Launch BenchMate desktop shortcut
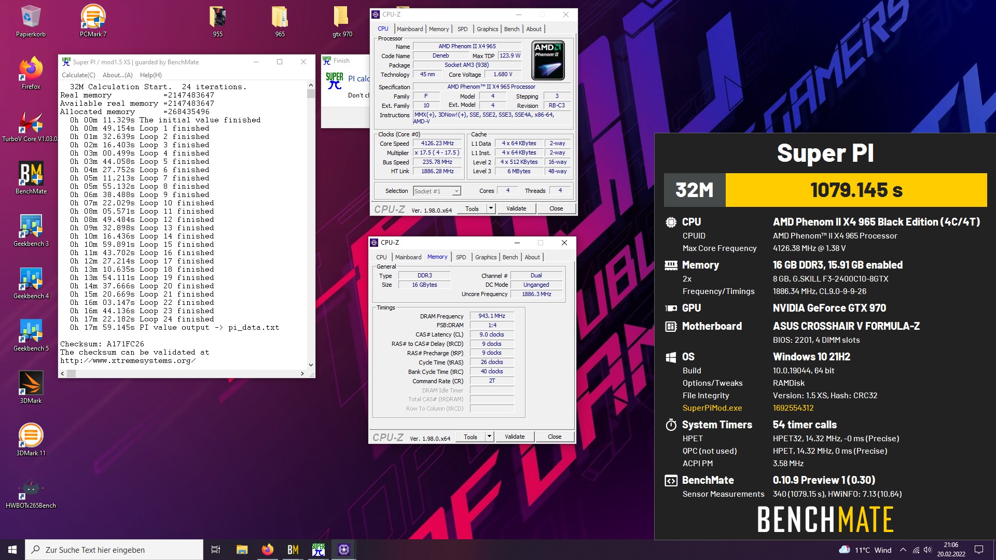The height and width of the screenshot is (560, 996). coord(31,178)
